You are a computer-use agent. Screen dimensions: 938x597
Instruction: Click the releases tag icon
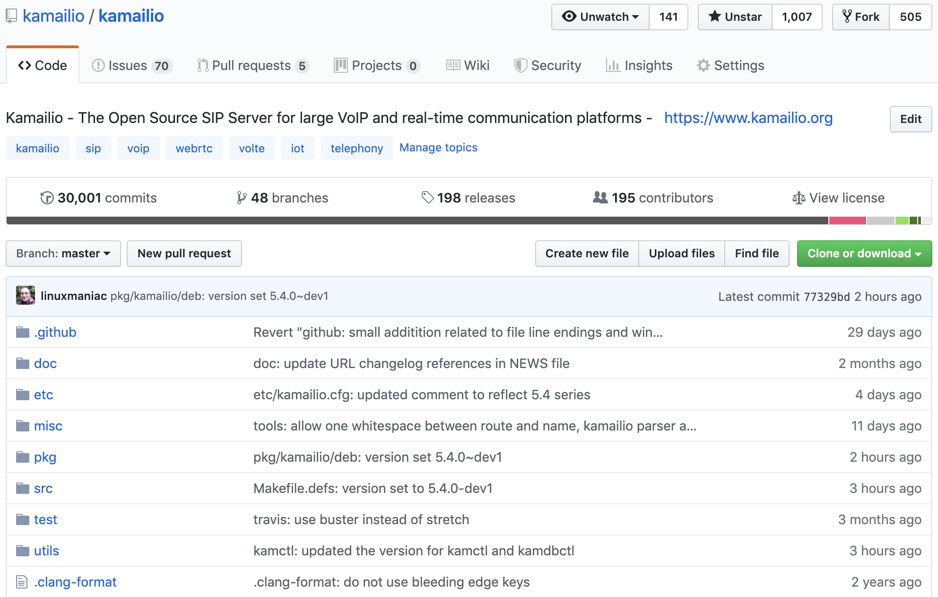(427, 198)
